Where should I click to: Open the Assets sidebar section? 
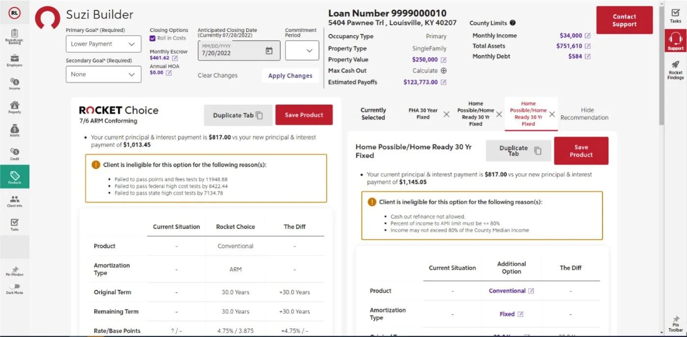(14, 131)
